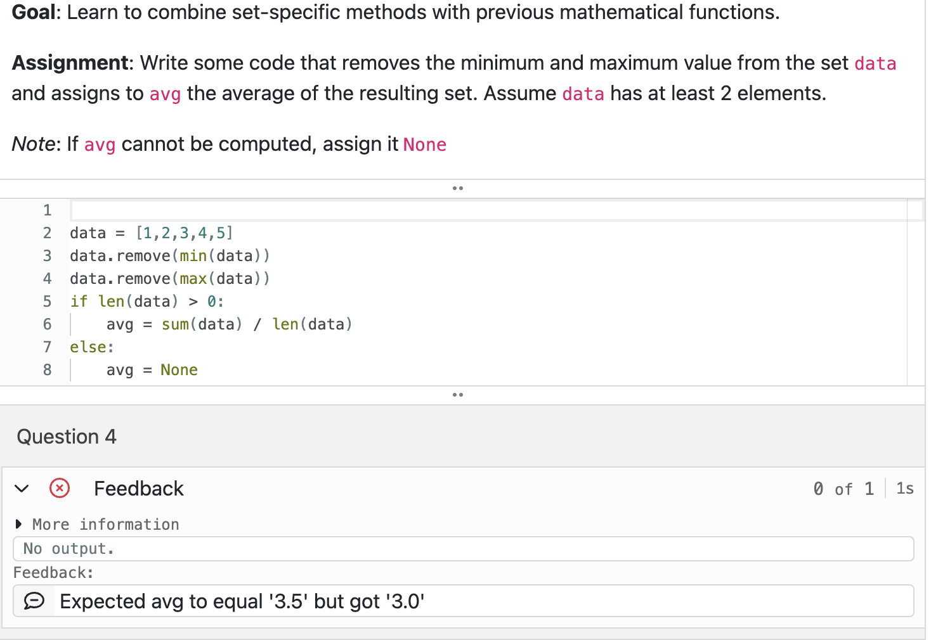Click the feedback message about expected avg 3.5
The image size is (931, 640).
242,601
